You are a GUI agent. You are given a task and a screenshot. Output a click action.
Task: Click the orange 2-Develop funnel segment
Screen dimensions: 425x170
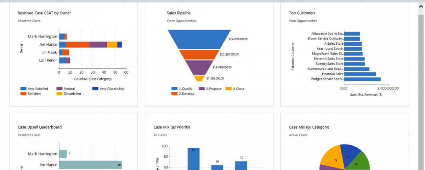pos(199,55)
